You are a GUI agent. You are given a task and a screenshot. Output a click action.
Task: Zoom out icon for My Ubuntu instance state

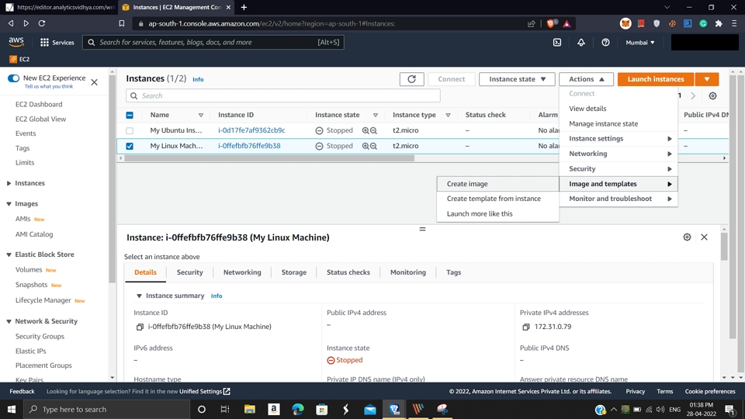[373, 130]
